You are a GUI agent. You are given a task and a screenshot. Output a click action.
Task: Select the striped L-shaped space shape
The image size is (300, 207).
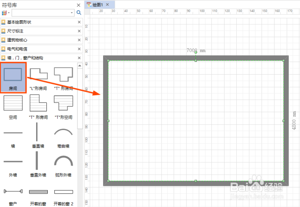pyautogui.click(x=38, y=107)
